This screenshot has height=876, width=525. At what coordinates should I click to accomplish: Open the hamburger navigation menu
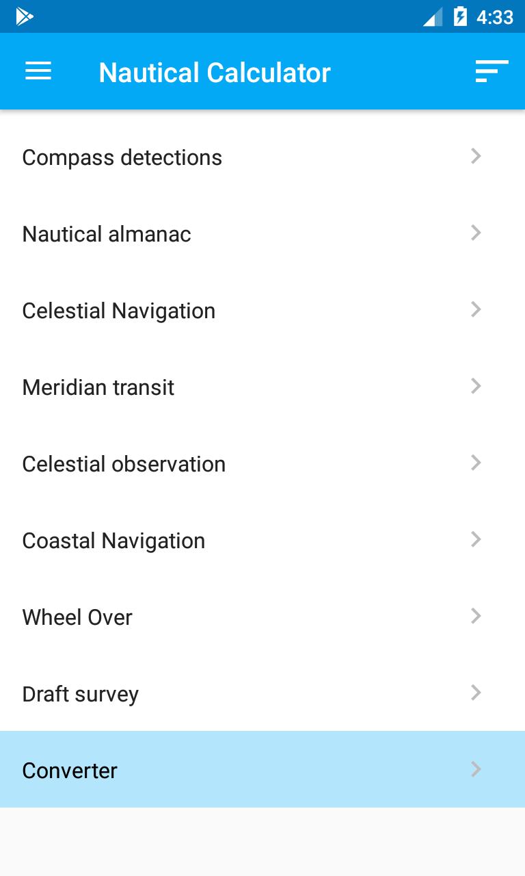tap(38, 71)
